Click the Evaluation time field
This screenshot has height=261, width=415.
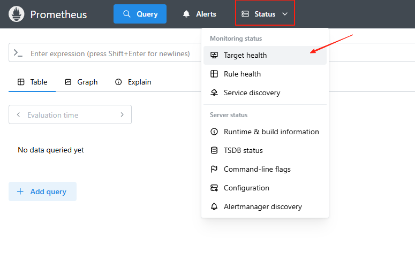(x=70, y=114)
